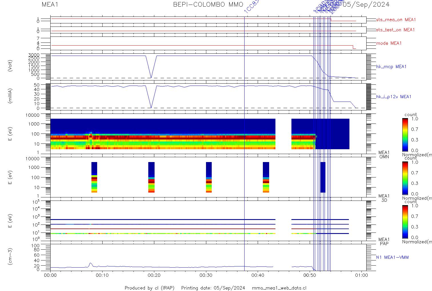The image size is (432, 291).
Task: Click the all-blue 3D block near 00:52
Action: coord(323,177)
